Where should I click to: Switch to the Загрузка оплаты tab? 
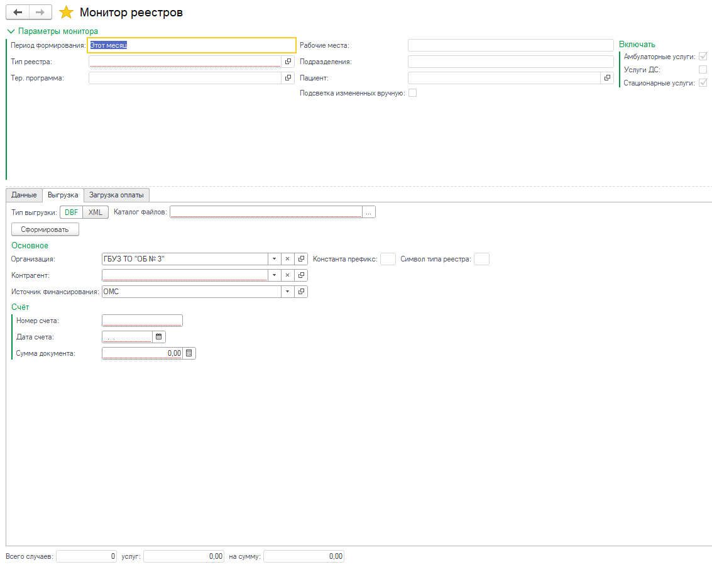click(116, 195)
